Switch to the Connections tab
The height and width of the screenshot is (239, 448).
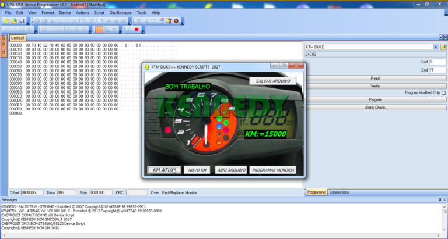[339, 192]
